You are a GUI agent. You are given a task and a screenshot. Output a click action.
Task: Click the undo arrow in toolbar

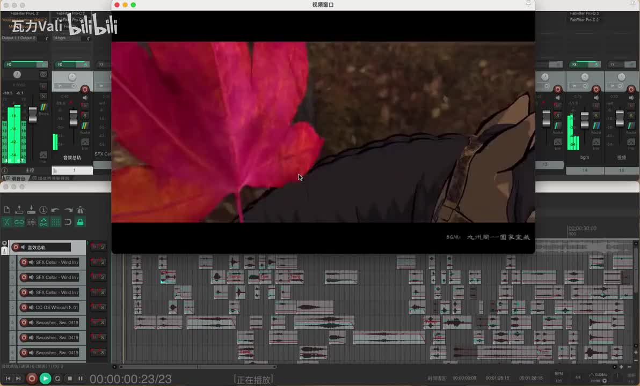point(55,210)
